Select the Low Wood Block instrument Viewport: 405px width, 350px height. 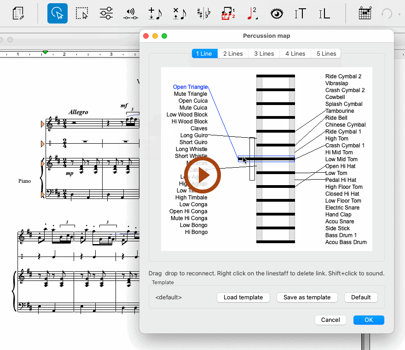[x=187, y=115]
